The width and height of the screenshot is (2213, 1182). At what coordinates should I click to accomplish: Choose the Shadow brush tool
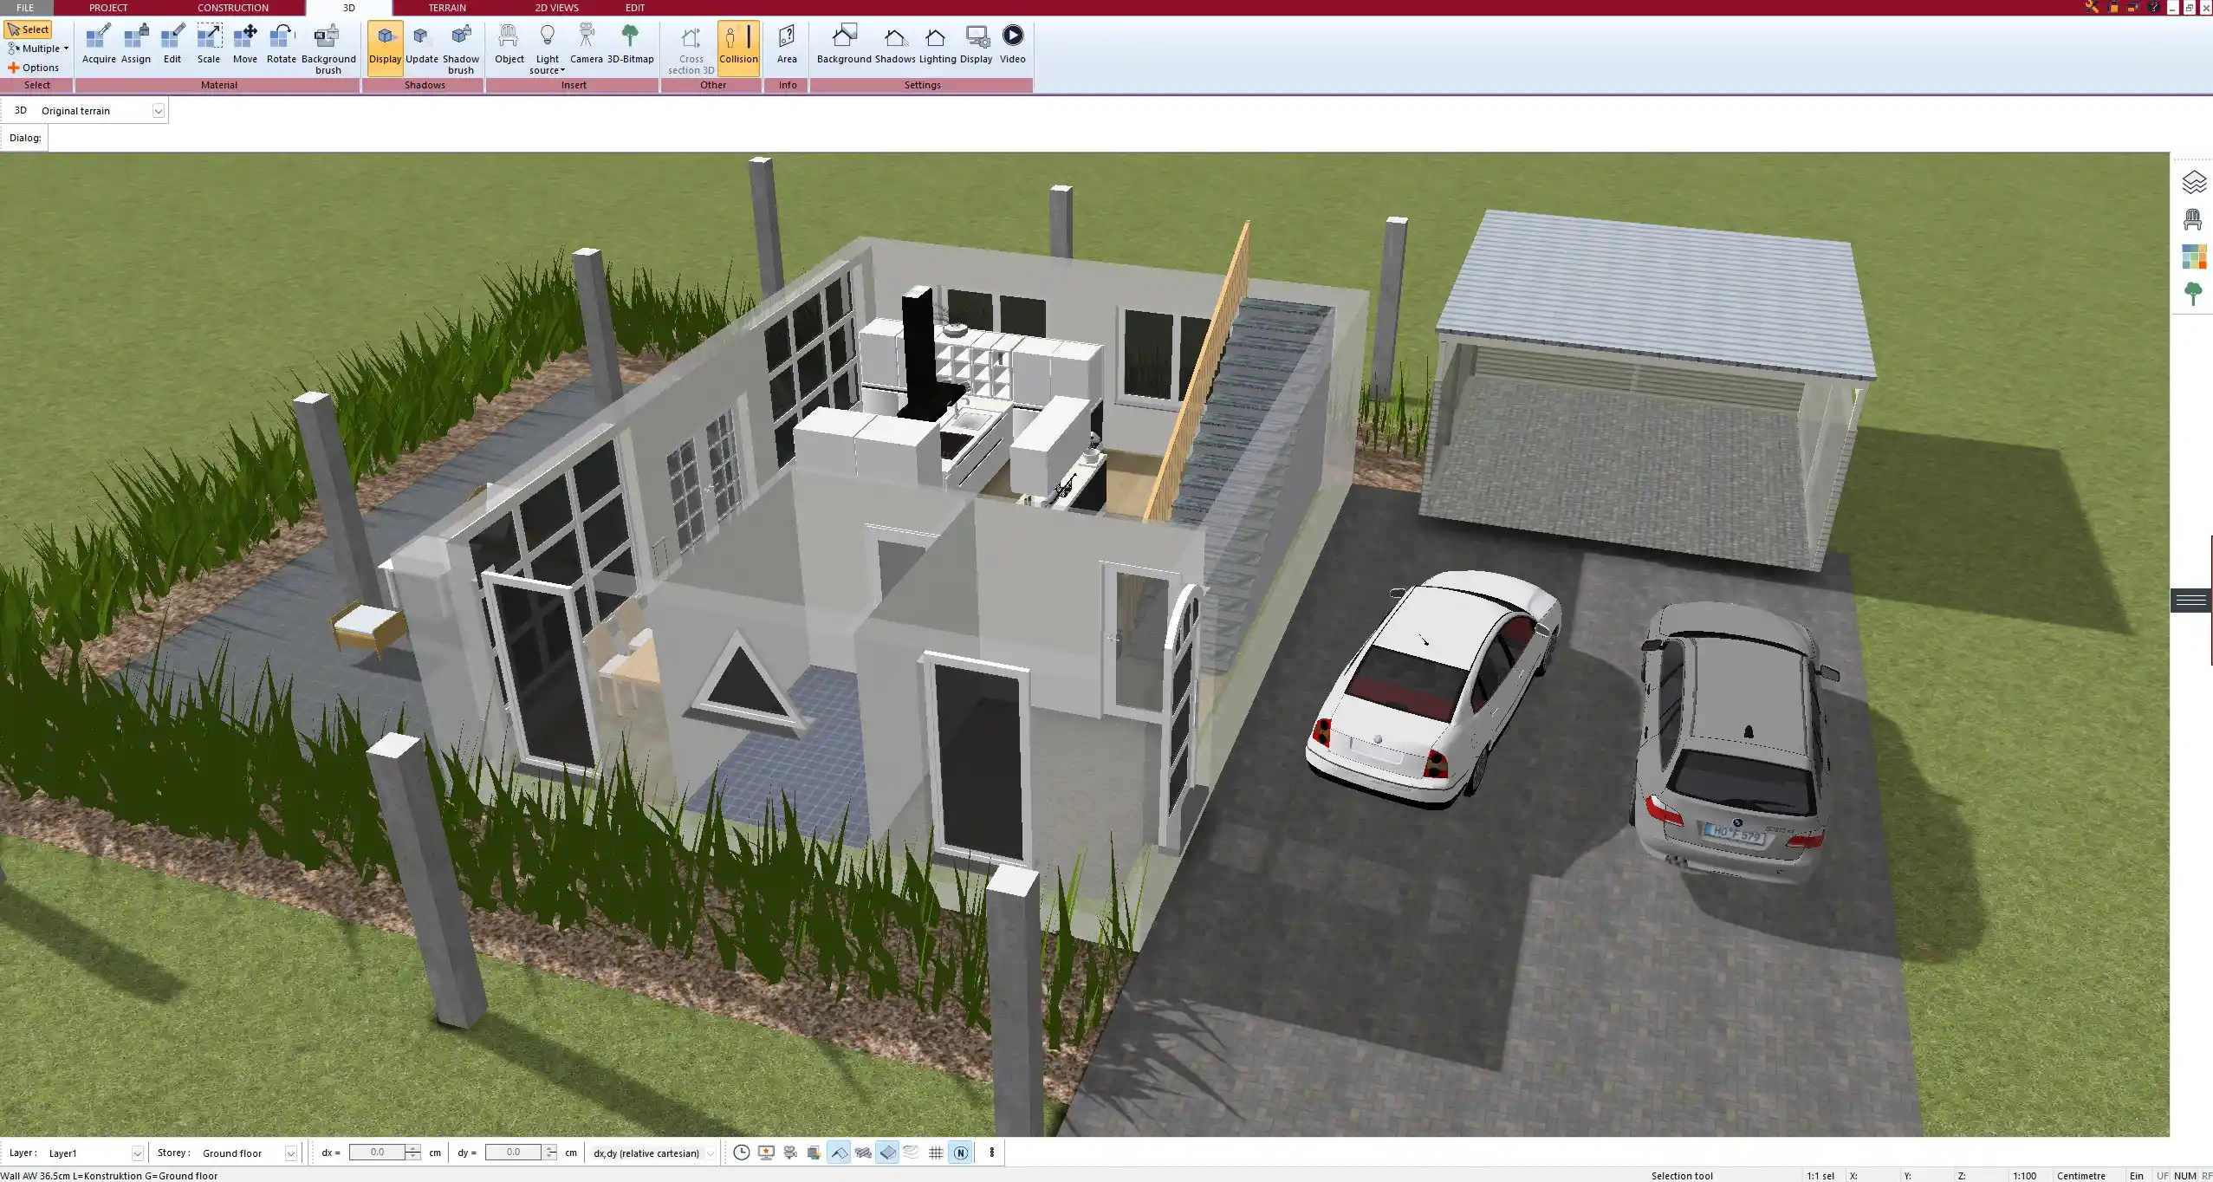pos(460,48)
